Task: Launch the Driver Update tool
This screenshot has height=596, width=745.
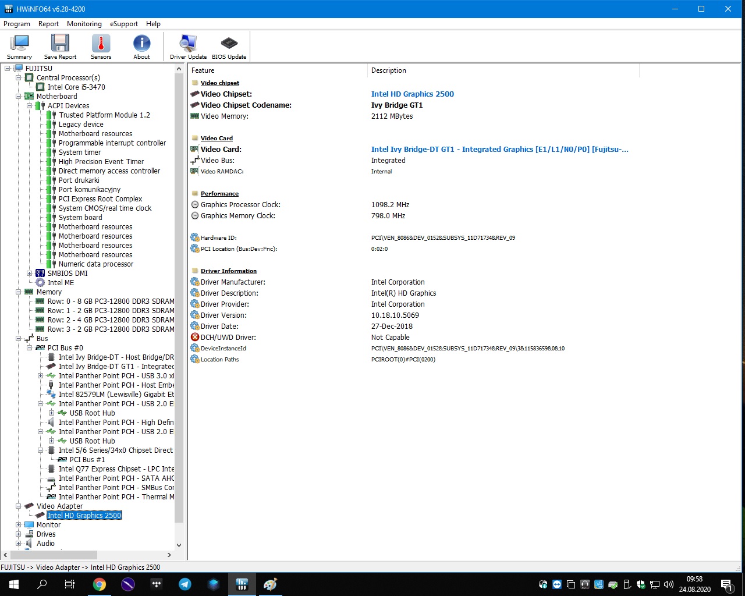Action: [188, 47]
